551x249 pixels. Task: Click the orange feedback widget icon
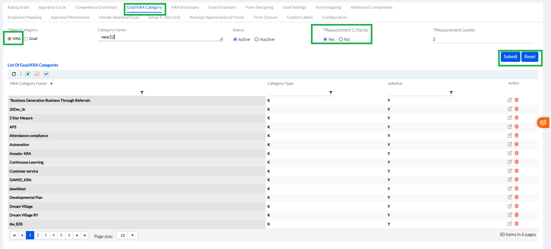pyautogui.click(x=543, y=123)
